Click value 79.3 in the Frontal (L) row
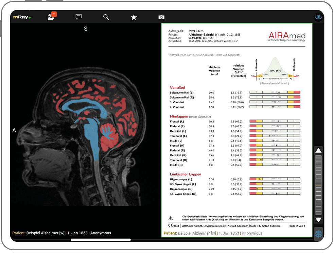Image resolution: width=333 pixels, height=254 pixels. tap(211, 122)
